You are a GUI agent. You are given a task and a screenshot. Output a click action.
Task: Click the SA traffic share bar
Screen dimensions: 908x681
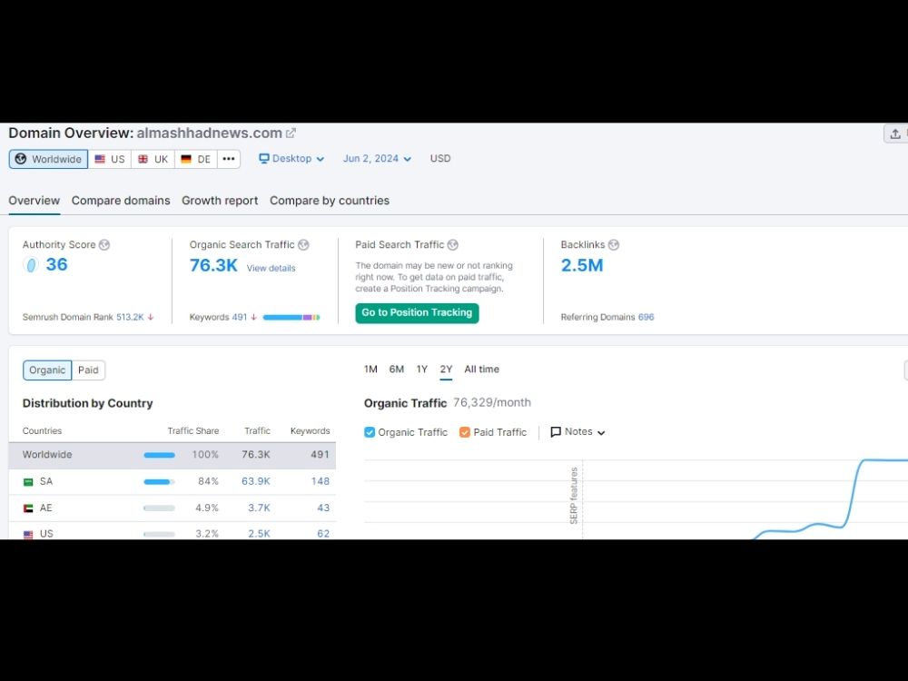coord(159,482)
